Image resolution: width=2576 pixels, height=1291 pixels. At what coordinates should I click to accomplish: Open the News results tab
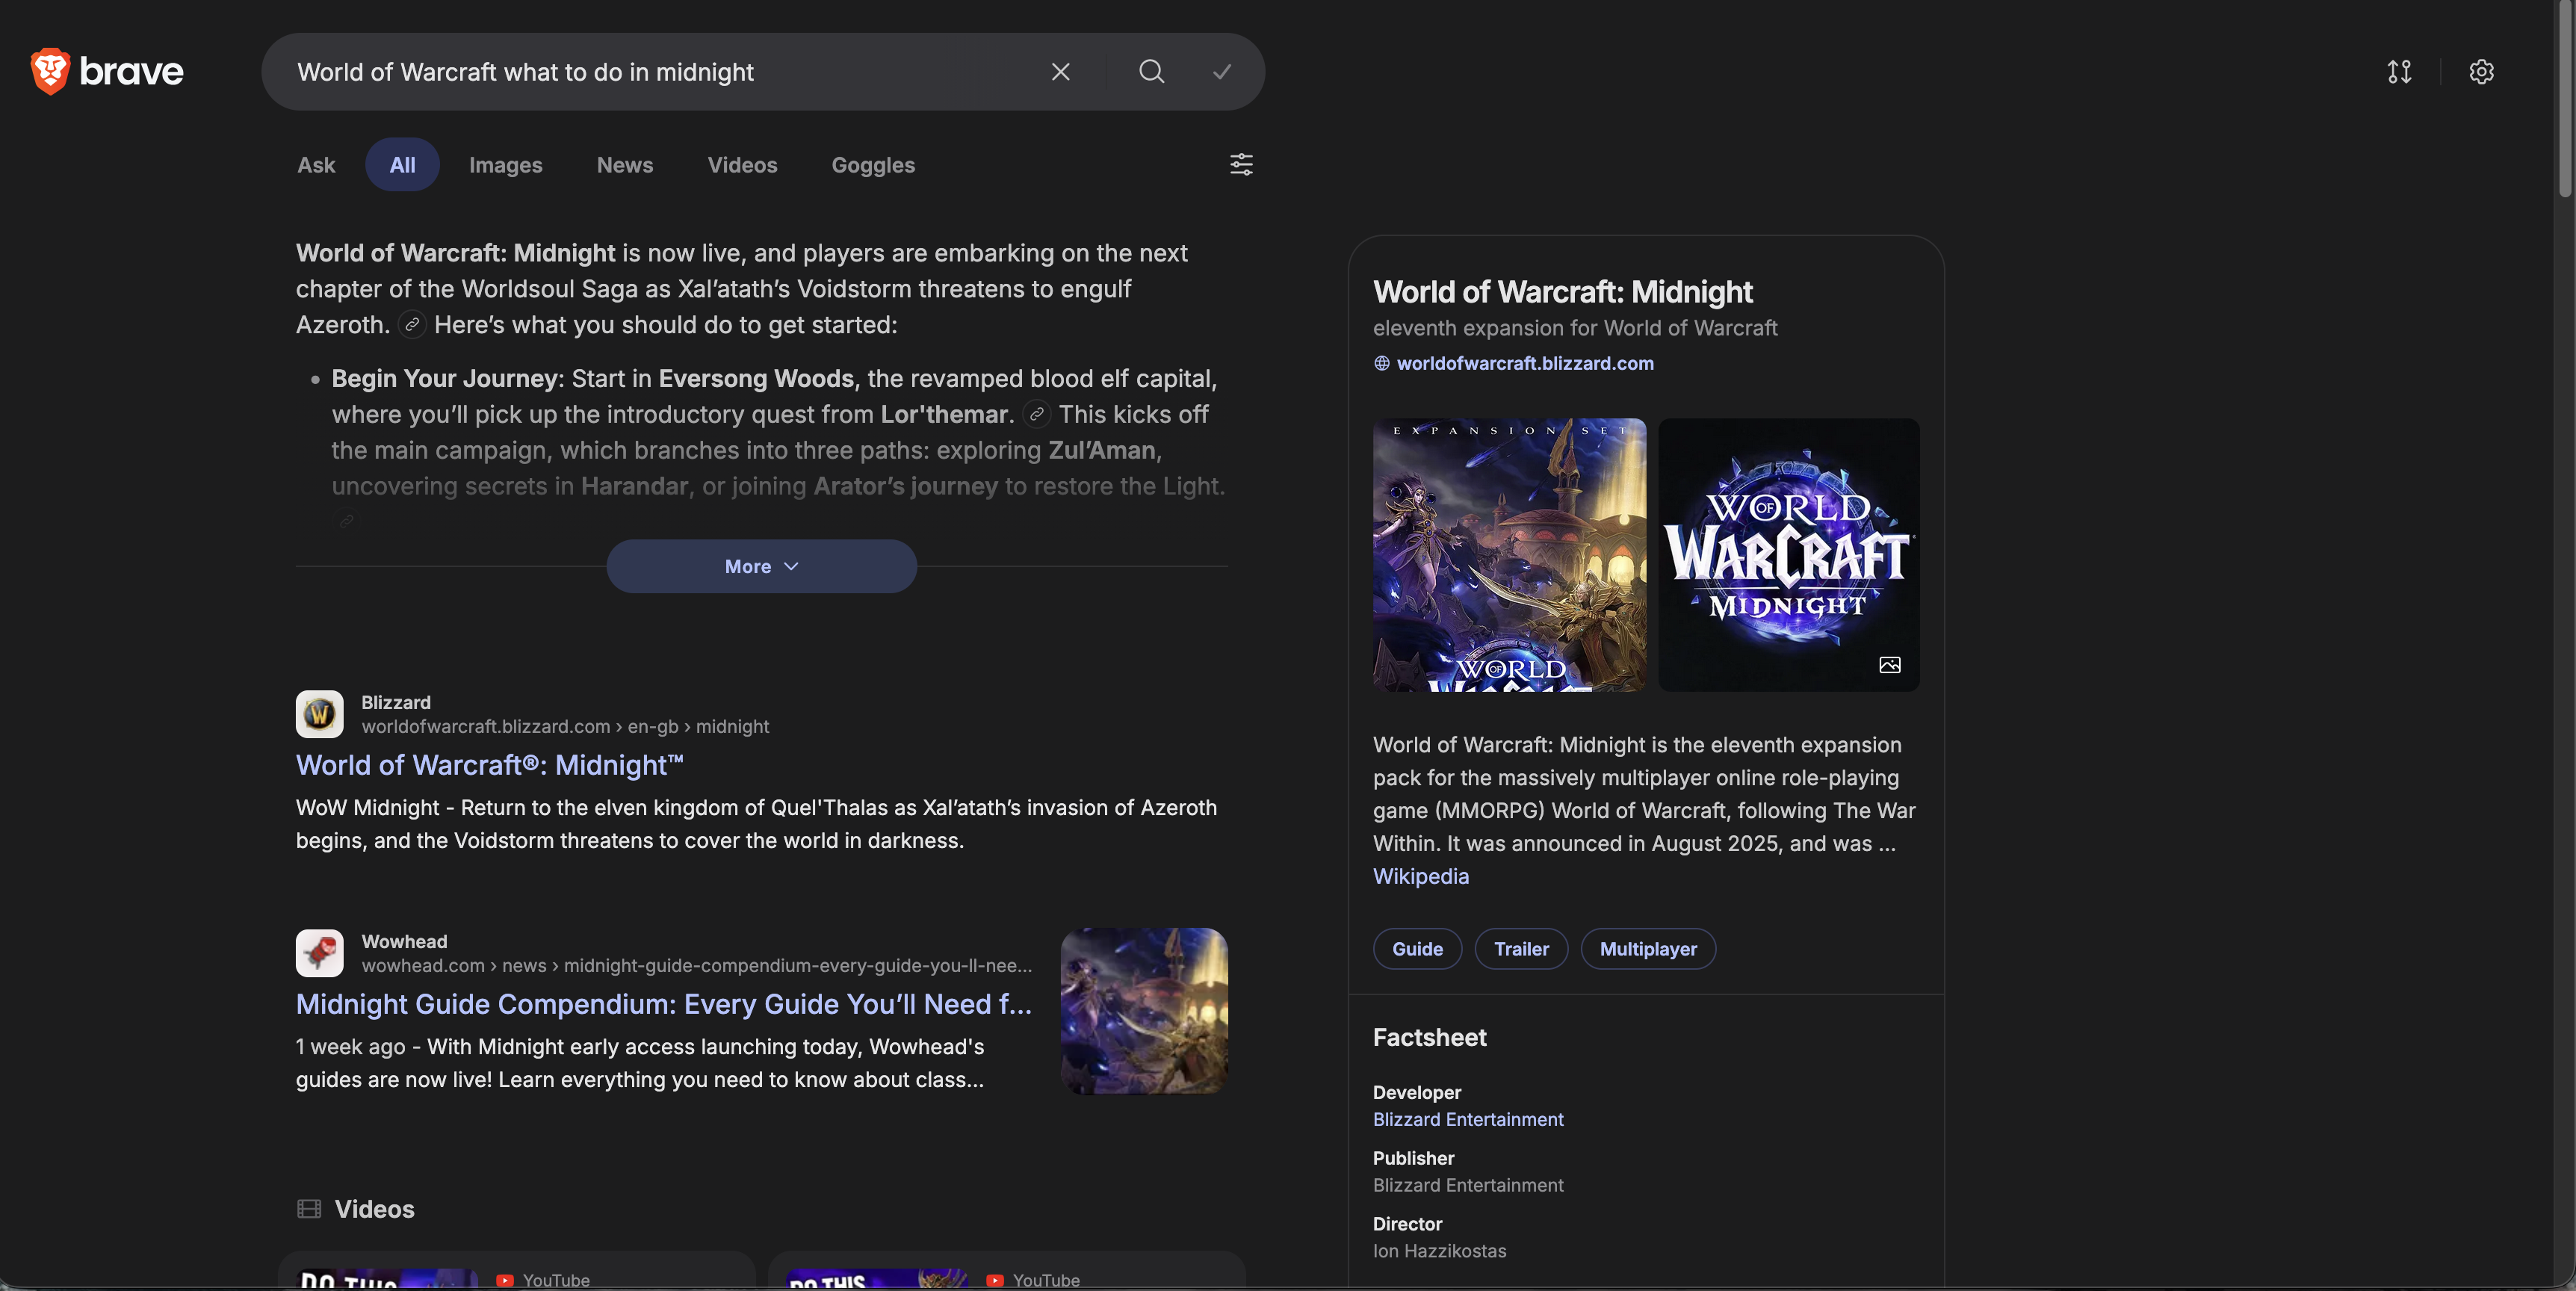click(624, 165)
